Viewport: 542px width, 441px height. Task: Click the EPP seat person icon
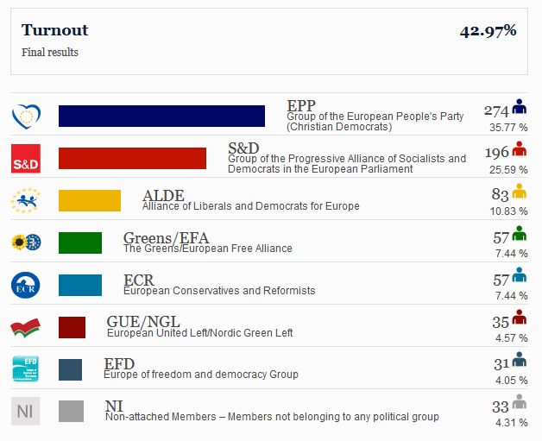click(520, 106)
